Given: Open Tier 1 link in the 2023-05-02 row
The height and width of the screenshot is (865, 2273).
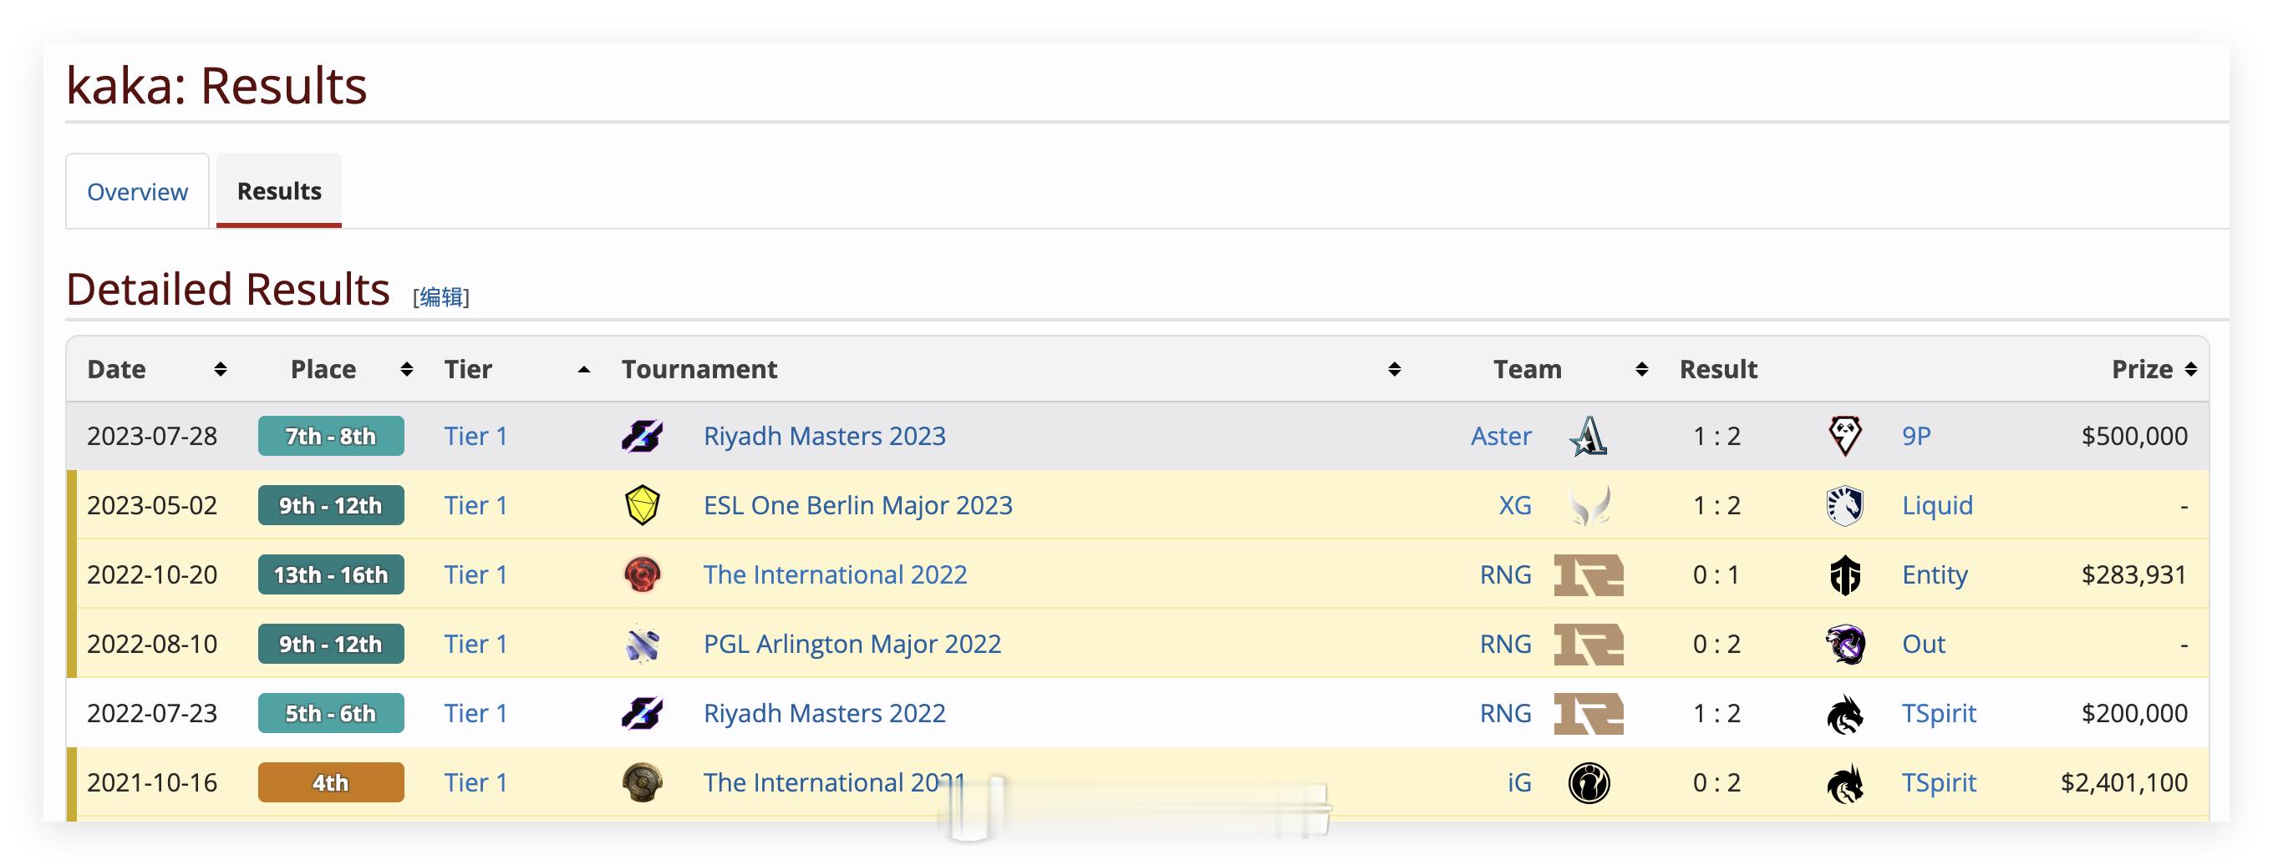Looking at the screenshot, I should click(x=475, y=505).
